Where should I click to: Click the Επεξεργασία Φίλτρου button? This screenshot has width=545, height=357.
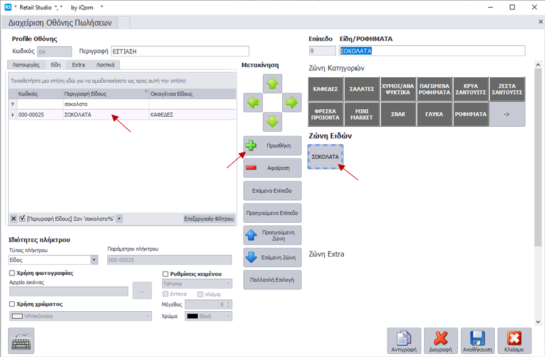point(209,219)
